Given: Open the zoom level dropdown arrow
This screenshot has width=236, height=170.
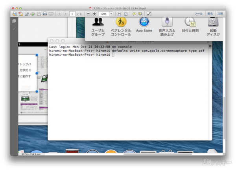Looking at the screenshot, I should click(111, 14).
